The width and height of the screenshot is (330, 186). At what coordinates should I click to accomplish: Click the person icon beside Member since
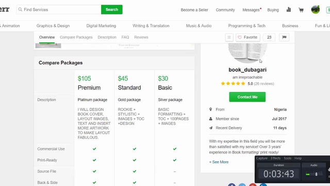211,119
